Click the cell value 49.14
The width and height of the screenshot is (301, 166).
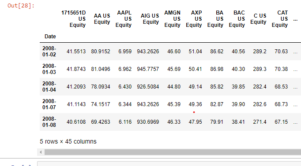coord(196,87)
